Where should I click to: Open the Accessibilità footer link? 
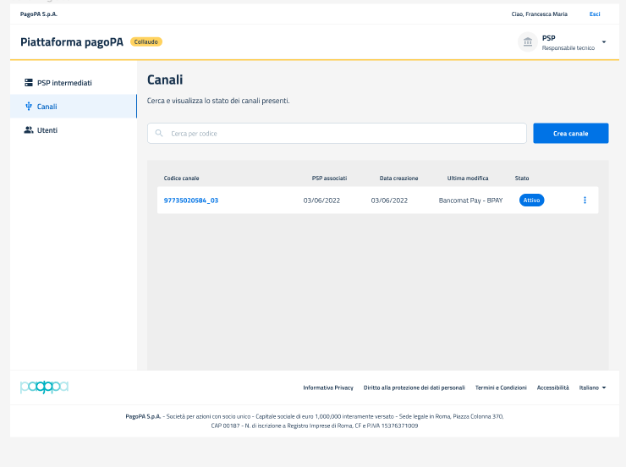(x=552, y=387)
